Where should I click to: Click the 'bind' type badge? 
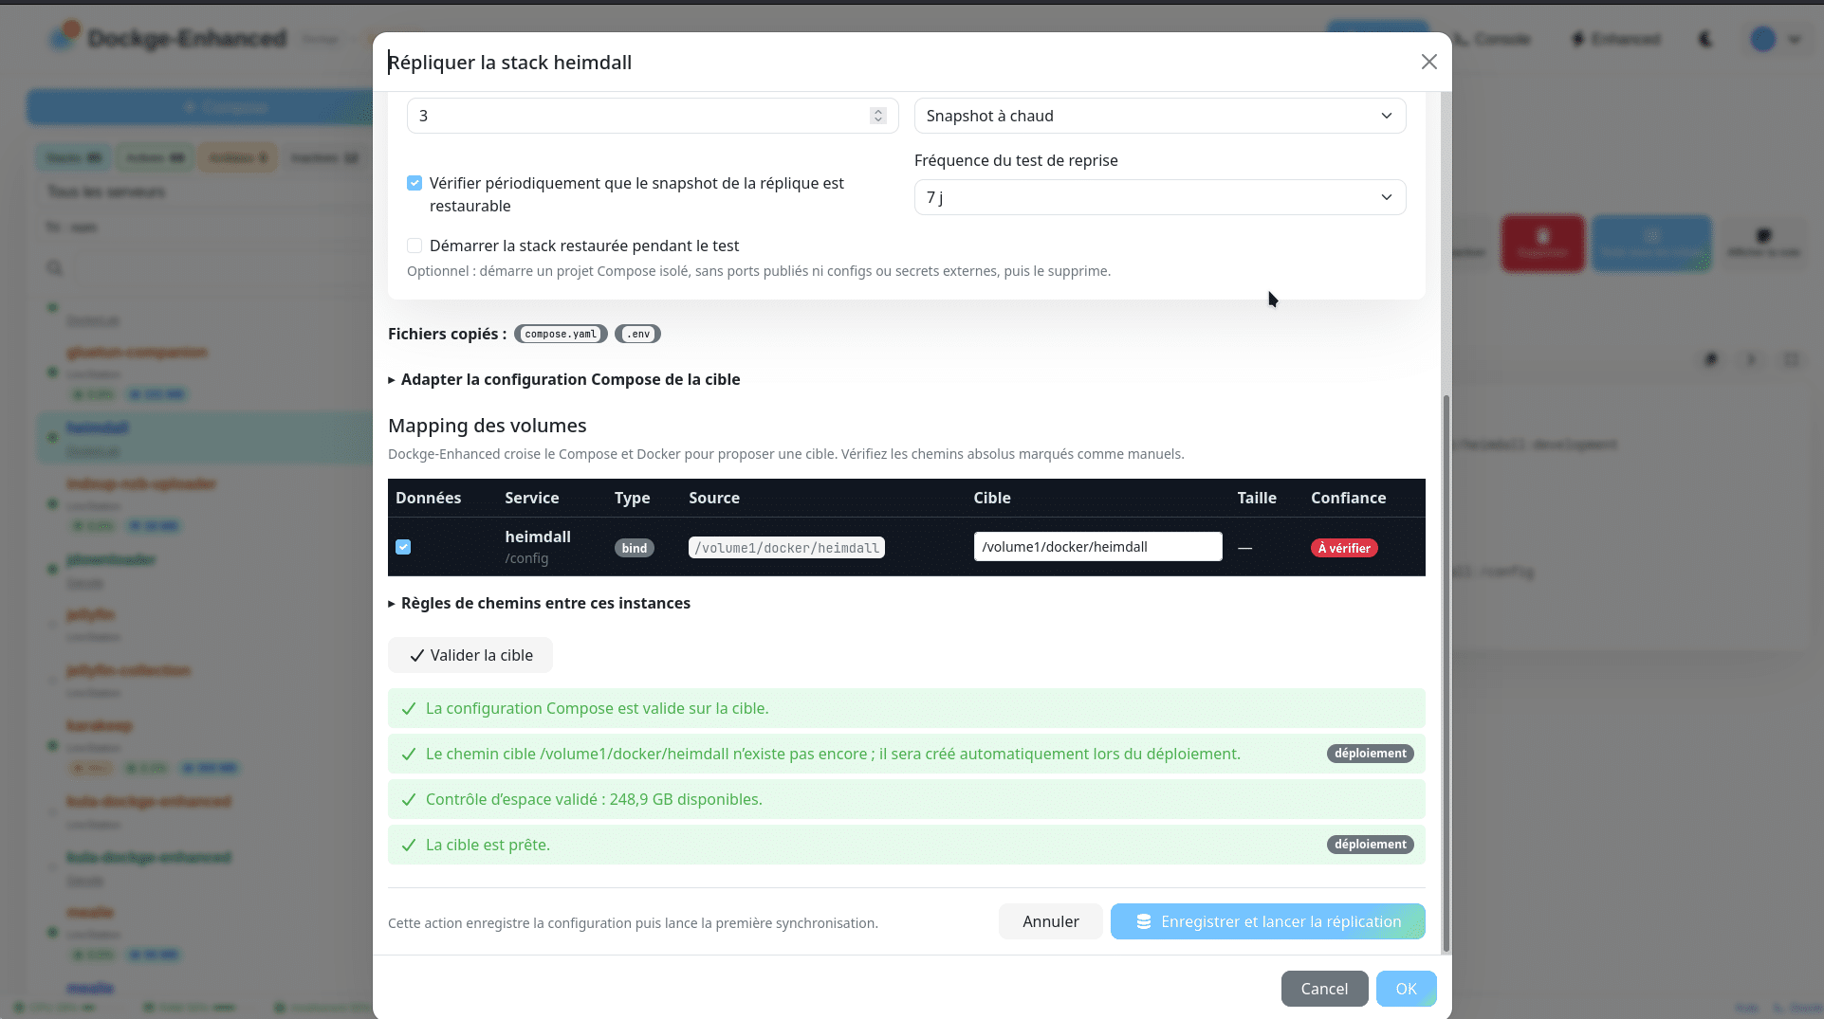(635, 548)
